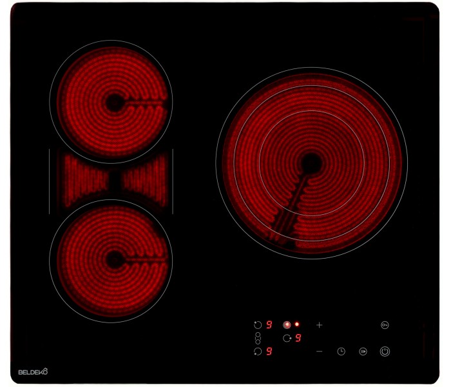Increase heat with the plus button
The width and height of the screenshot is (451, 387).
(x=319, y=325)
